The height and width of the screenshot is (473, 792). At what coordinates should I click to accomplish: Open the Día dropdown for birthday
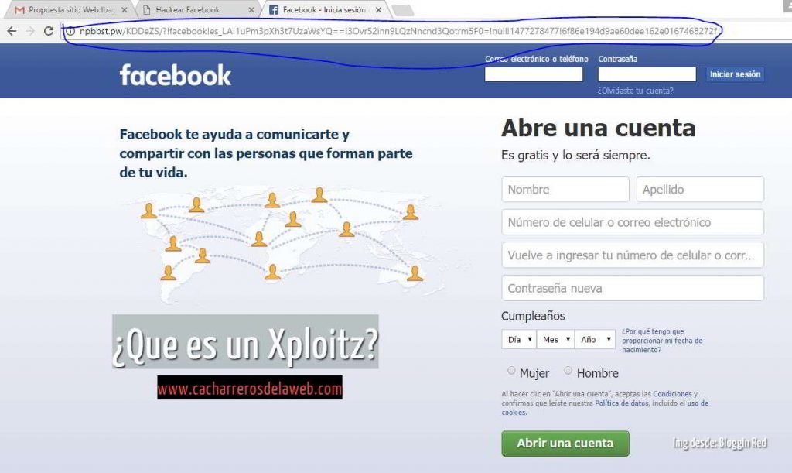coord(518,338)
